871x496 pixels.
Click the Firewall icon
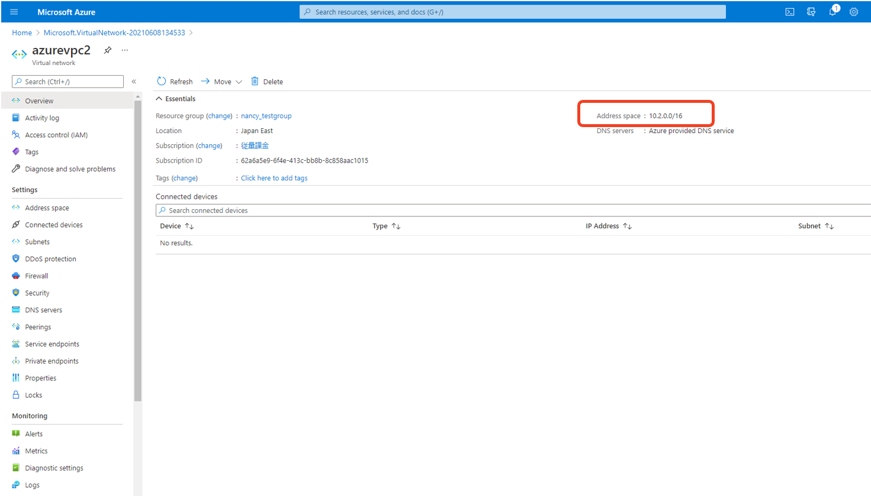tap(16, 275)
